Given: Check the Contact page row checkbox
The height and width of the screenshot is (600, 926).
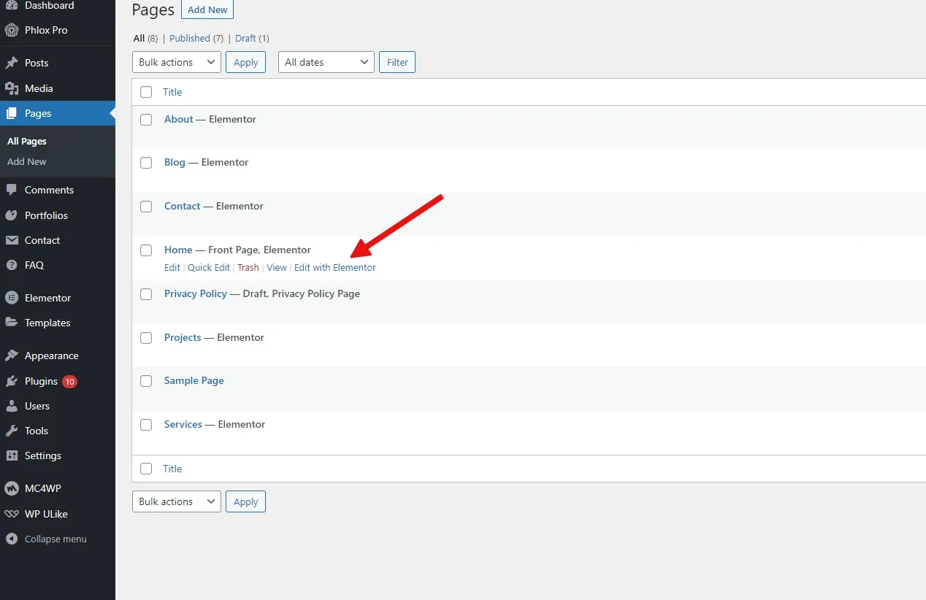Looking at the screenshot, I should 146,207.
